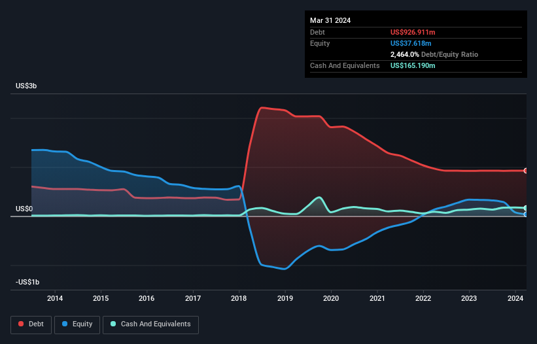Click the 2016 x-axis label

coord(147,298)
